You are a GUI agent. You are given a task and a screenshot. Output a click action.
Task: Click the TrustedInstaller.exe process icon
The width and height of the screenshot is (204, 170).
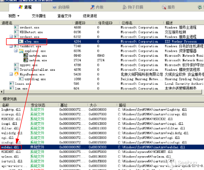pos(16,70)
